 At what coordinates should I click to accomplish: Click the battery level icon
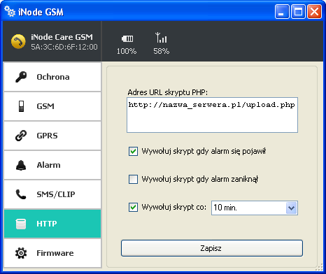[127, 38]
